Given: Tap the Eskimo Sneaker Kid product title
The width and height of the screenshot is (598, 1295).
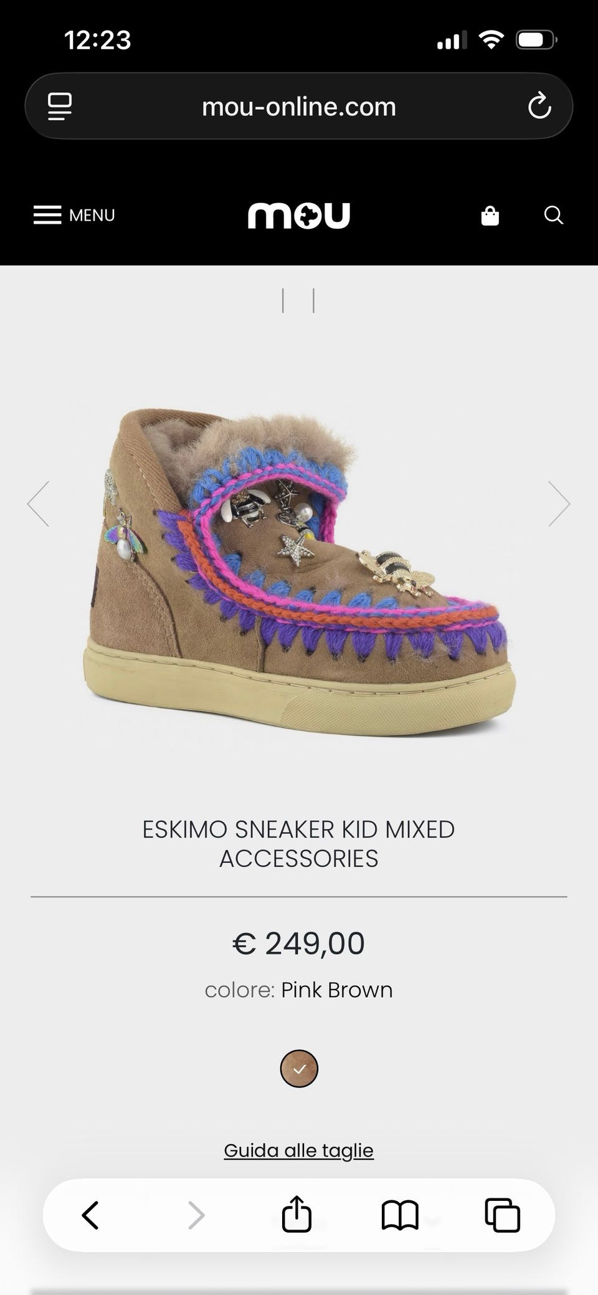Looking at the screenshot, I should coord(299,844).
